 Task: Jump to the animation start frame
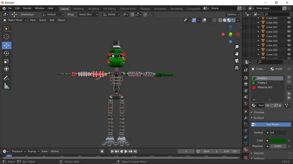[112, 151]
